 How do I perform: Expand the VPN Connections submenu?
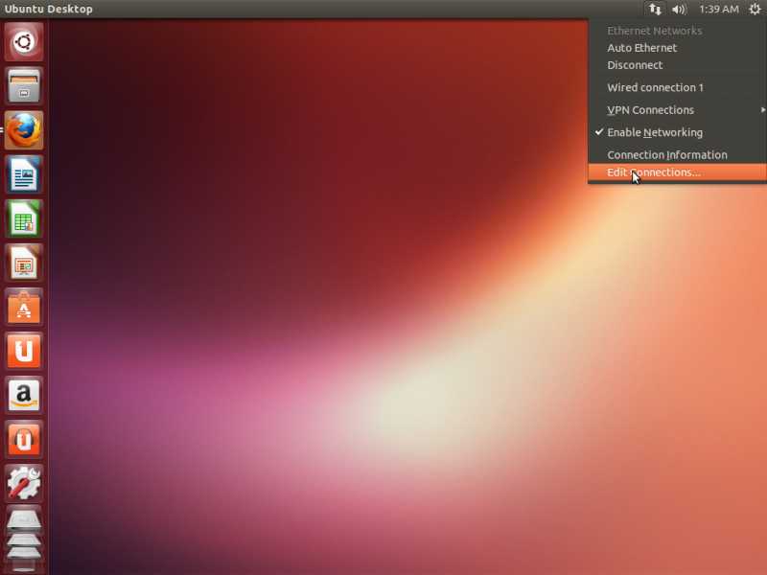coord(651,109)
